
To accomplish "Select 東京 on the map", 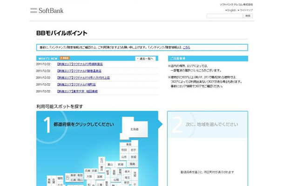I will pos(127,183).
